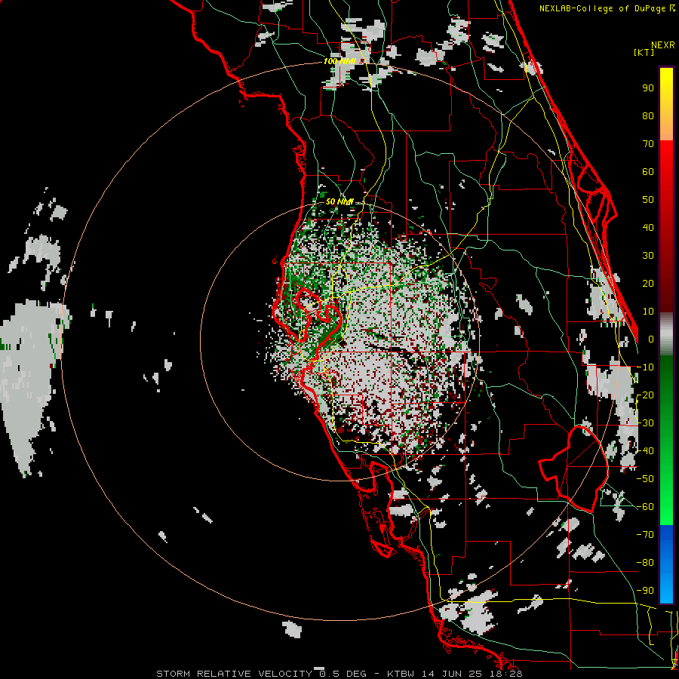Click the -80 value on velocity scale

coord(645,563)
